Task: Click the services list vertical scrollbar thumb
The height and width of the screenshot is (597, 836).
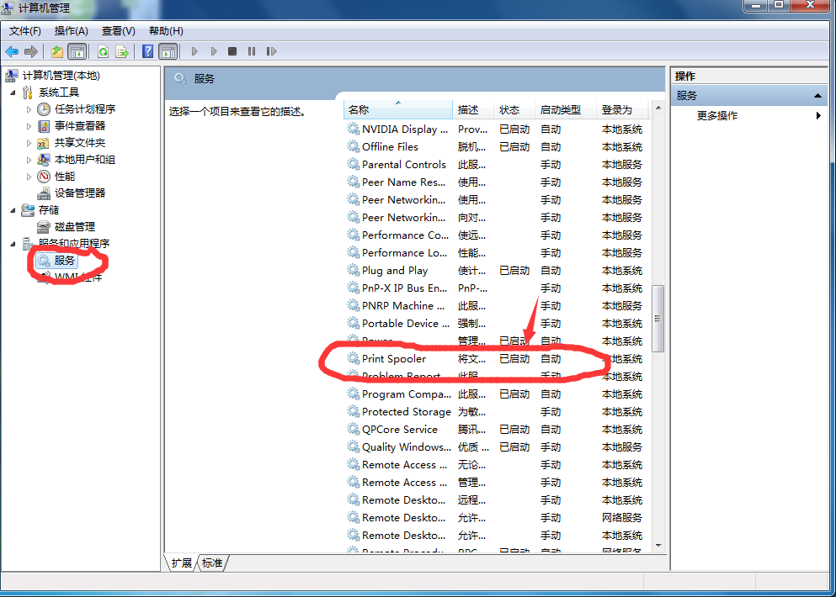Action: pos(658,319)
